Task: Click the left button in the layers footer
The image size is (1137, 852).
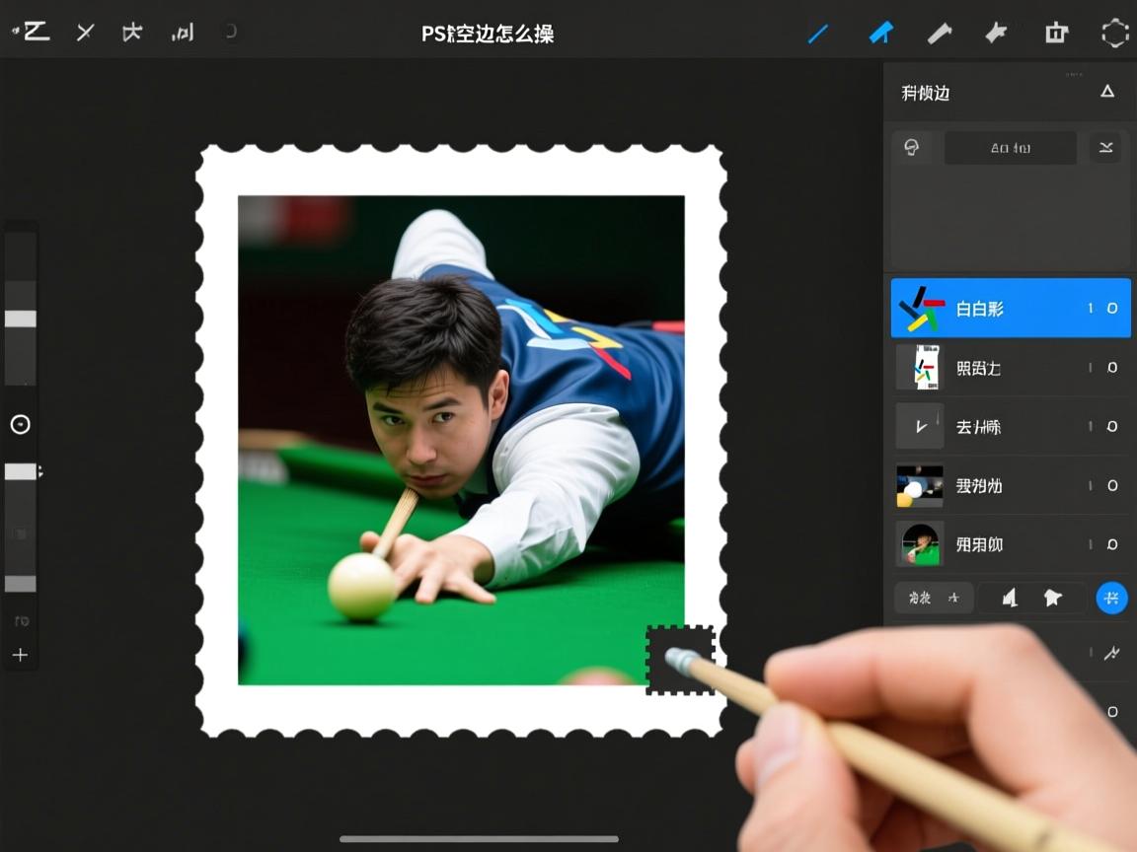Action: click(x=933, y=598)
